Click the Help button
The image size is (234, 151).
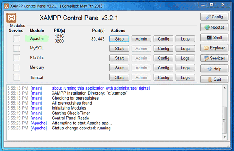coord(214,69)
